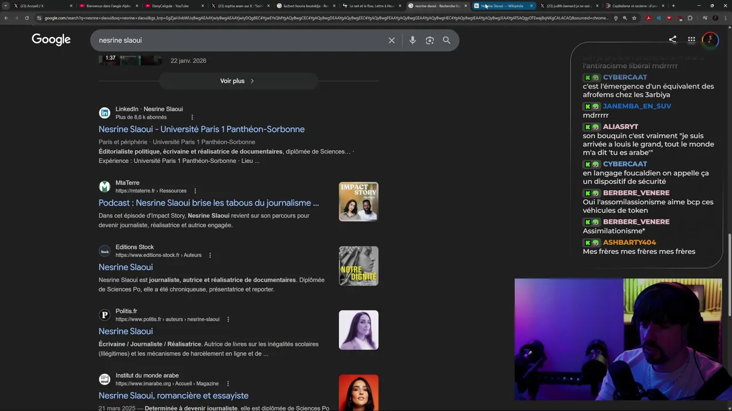
Task: Open more options for the MtaTerre result
Action: click(195, 191)
